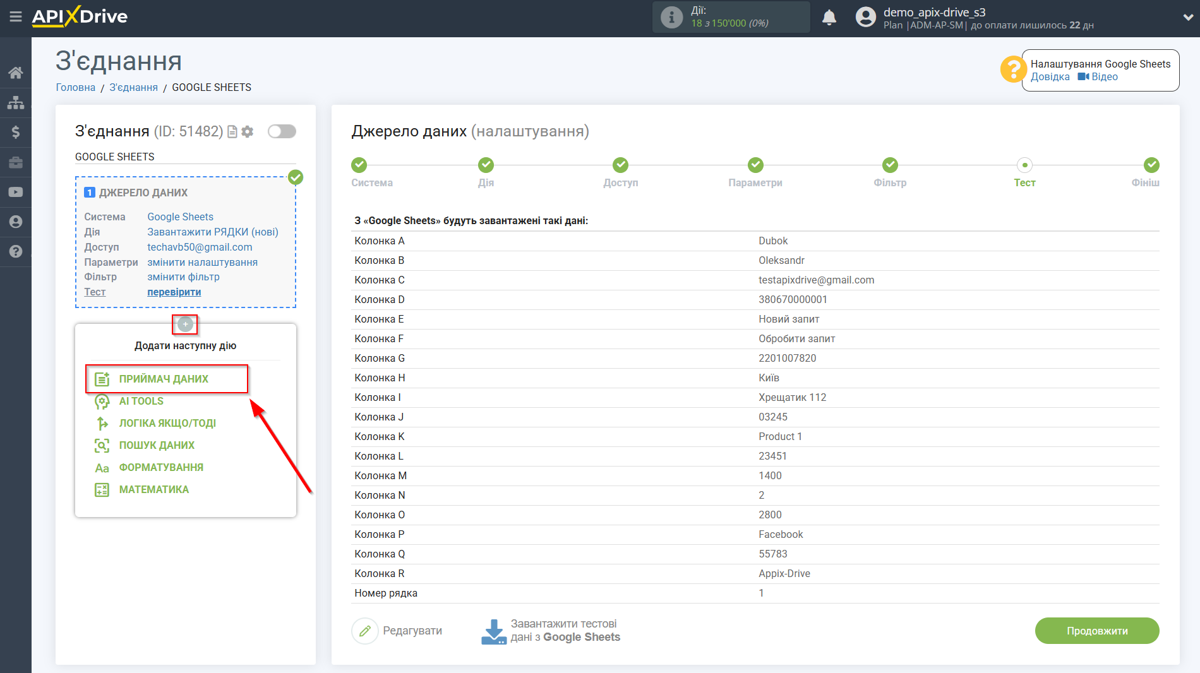Screen dimensions: 1200x673
Task: Select AI TOOLS menu item
Action: click(x=141, y=401)
